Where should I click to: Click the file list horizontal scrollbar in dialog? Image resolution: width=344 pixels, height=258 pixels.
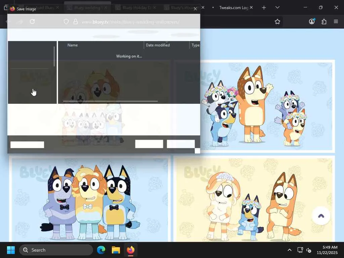[110, 101]
